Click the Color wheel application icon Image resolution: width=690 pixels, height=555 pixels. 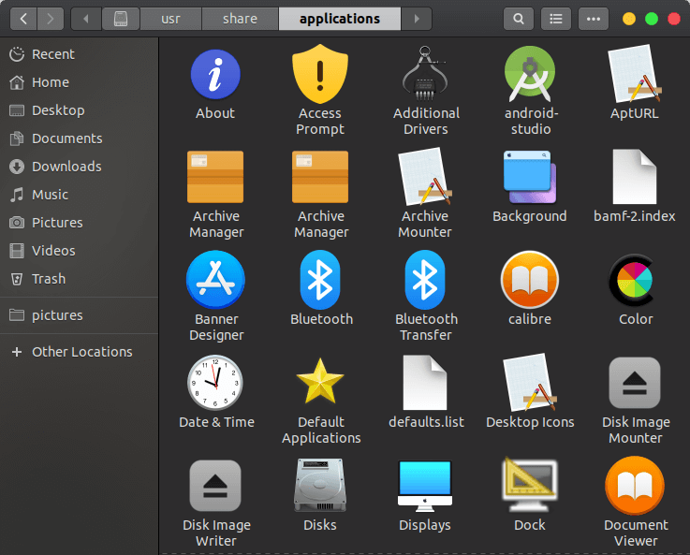coord(636,281)
